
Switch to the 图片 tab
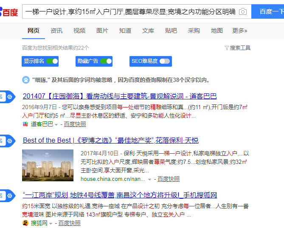click(x=102, y=31)
